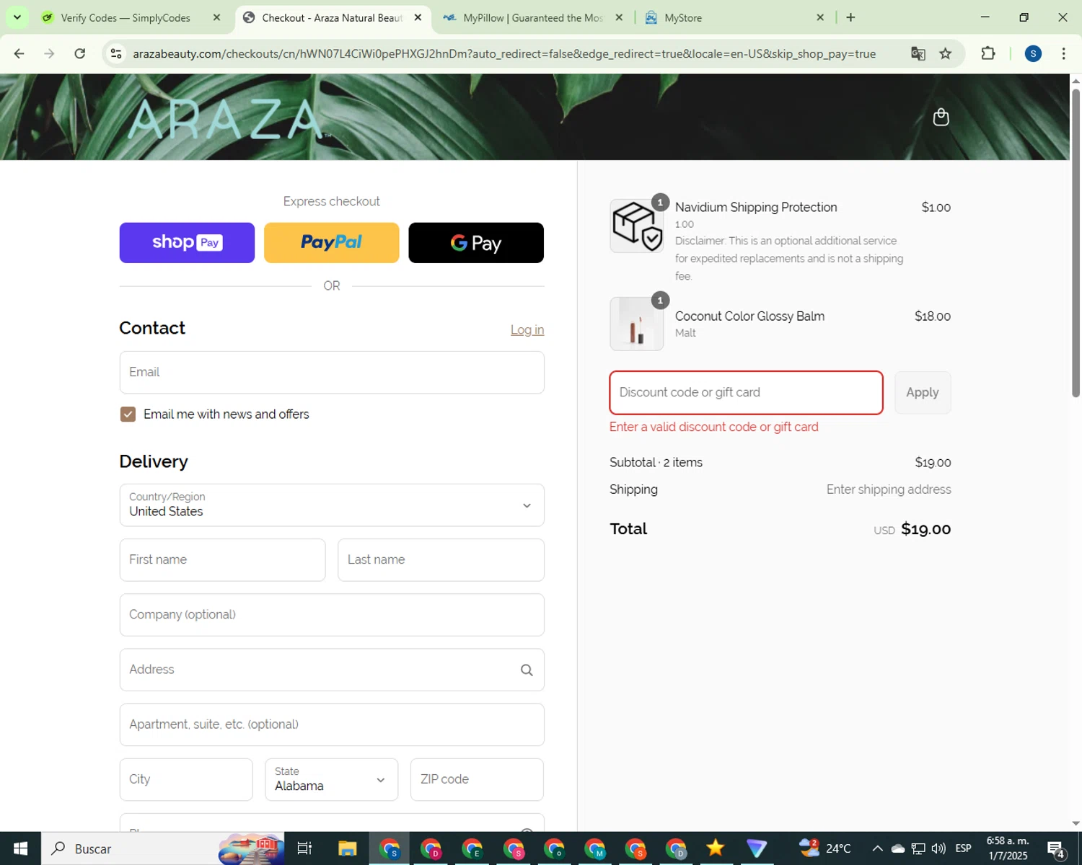1082x865 pixels.
Task: Click the City field
Action: point(186,779)
